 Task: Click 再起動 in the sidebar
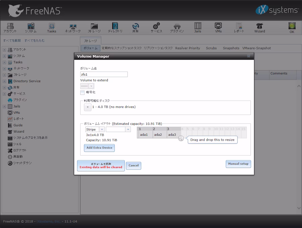(18, 156)
